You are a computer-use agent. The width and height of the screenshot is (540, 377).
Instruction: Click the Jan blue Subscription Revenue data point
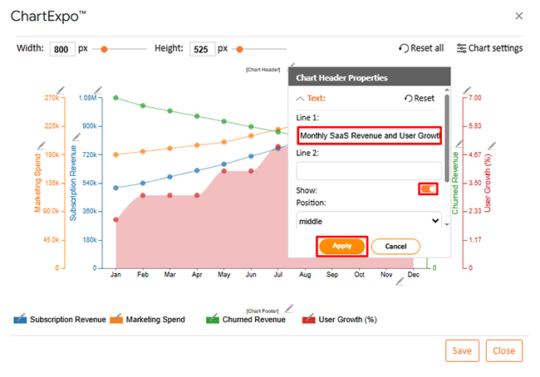pyautogui.click(x=115, y=188)
